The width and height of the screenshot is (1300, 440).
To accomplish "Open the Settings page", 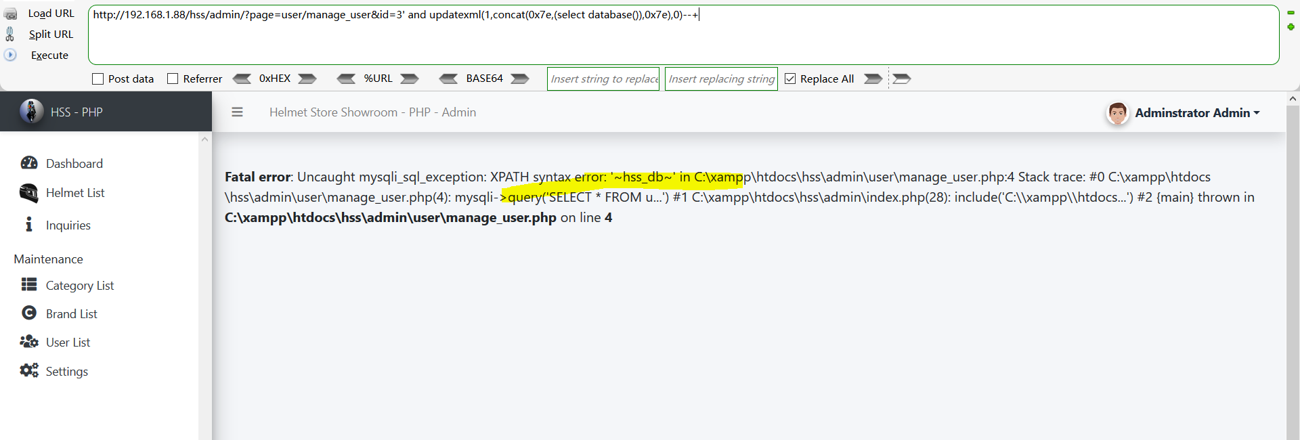I will (67, 372).
